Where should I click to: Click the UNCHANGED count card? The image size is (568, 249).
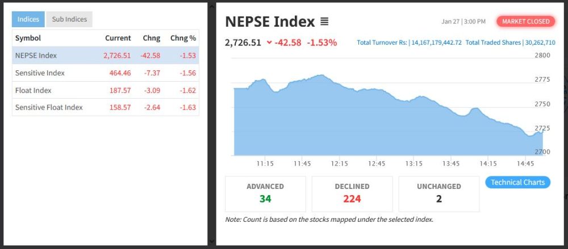(x=439, y=193)
